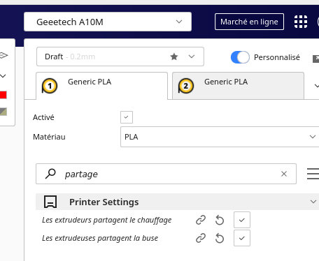Image resolution: width=319 pixels, height=261 pixels.
Task: Click the search magnifier icon
Action: click(50, 174)
